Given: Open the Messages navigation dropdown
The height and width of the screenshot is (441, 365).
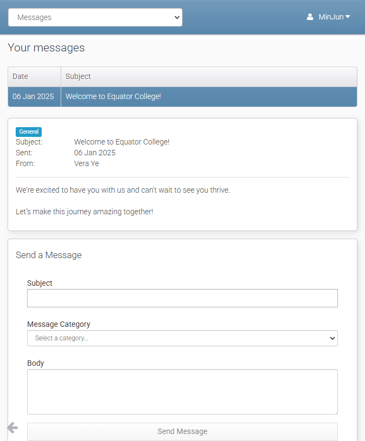Looking at the screenshot, I should pyautogui.click(x=95, y=17).
